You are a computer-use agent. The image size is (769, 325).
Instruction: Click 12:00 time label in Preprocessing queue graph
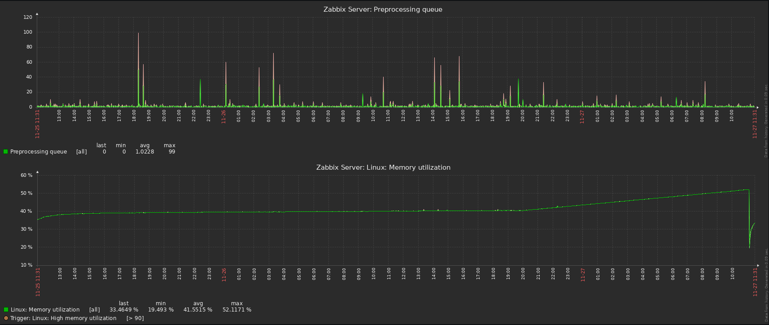(403, 116)
